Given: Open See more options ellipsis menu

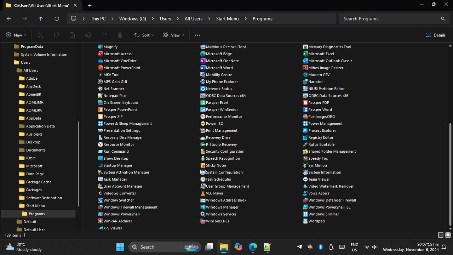Looking at the screenshot, I should [x=197, y=35].
